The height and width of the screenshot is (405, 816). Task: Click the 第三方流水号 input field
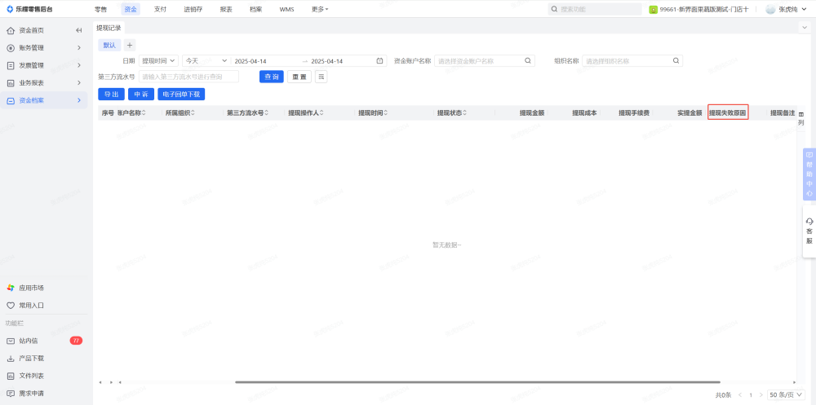[189, 77]
